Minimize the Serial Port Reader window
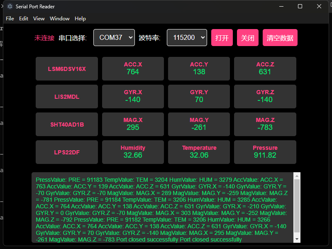 pos(281,6)
